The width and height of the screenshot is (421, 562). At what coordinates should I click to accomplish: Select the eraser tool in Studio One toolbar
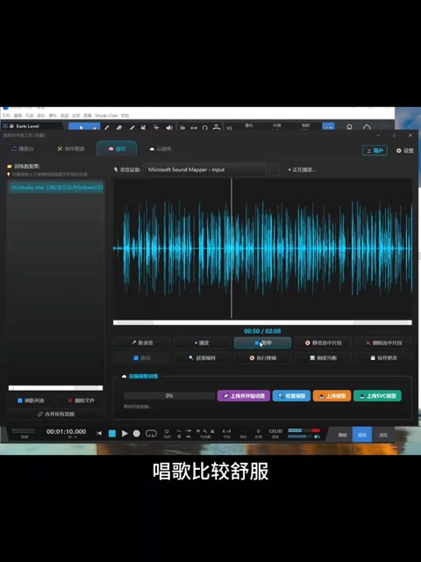pyautogui.click(x=119, y=127)
